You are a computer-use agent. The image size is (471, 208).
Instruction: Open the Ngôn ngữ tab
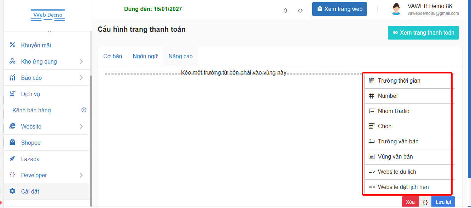point(145,57)
